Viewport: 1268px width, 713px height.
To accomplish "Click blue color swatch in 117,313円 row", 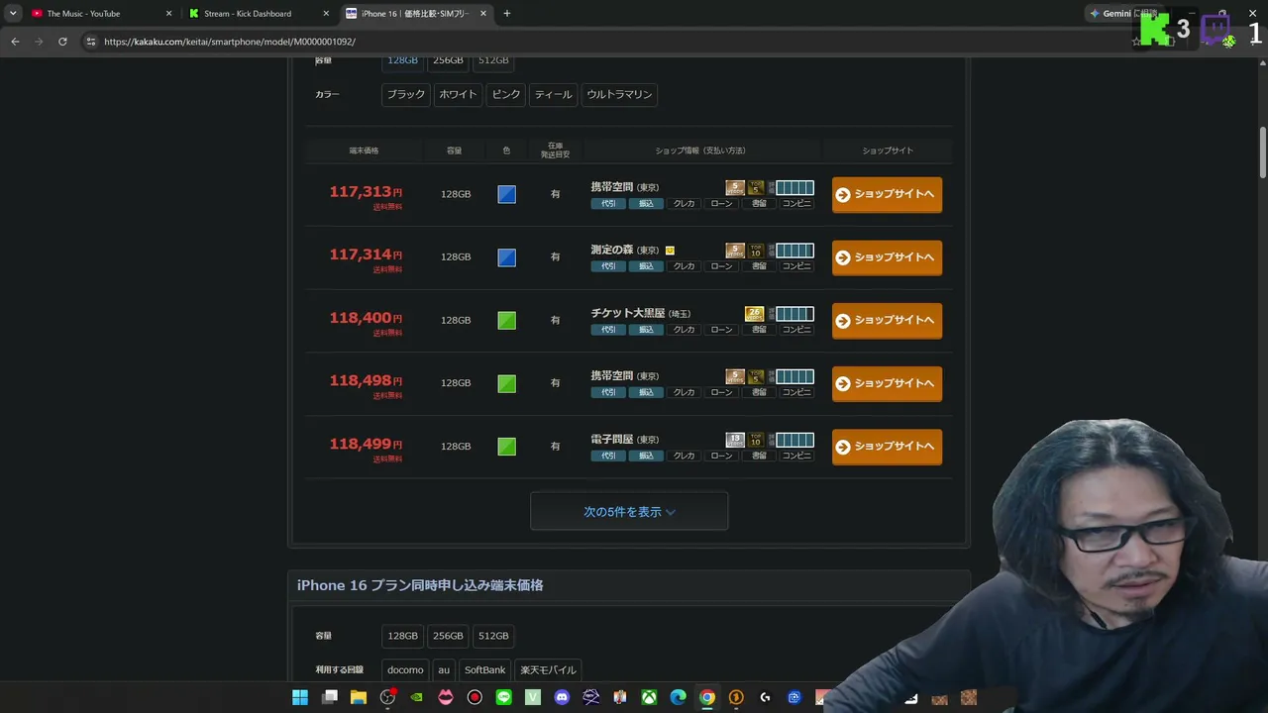I will point(506,194).
